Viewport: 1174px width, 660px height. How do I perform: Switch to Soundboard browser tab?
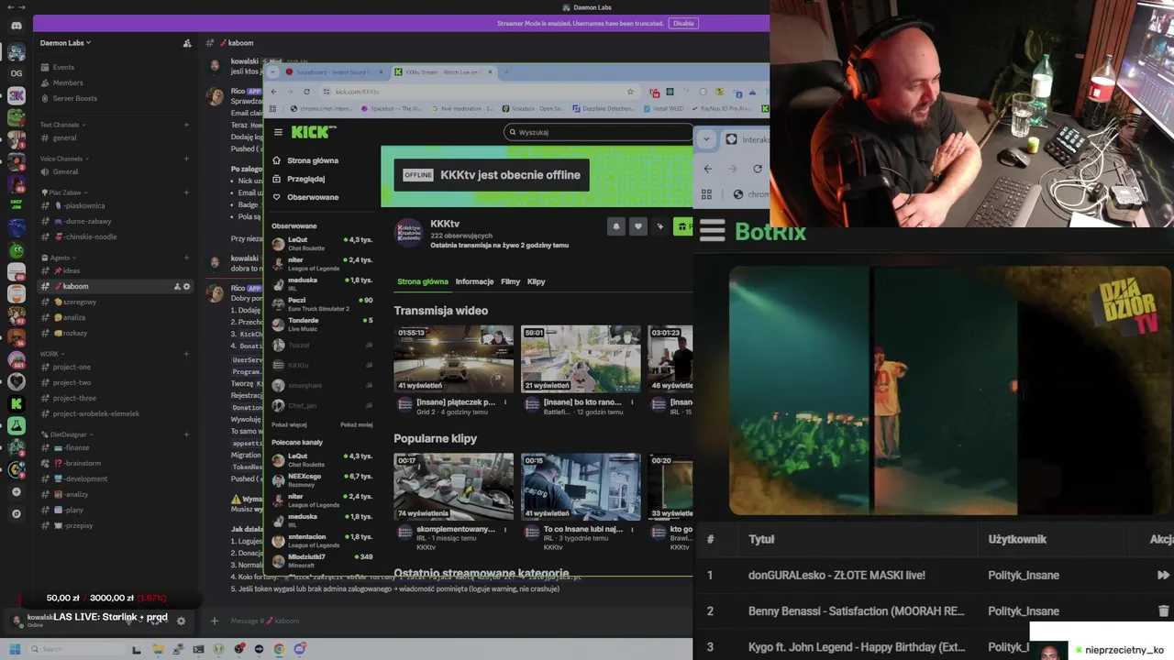pos(336,71)
